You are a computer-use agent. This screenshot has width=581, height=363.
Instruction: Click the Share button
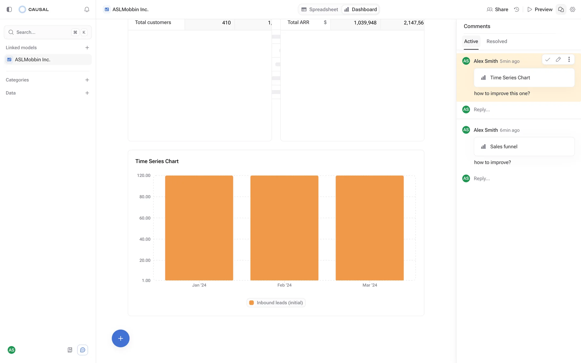(x=497, y=9)
